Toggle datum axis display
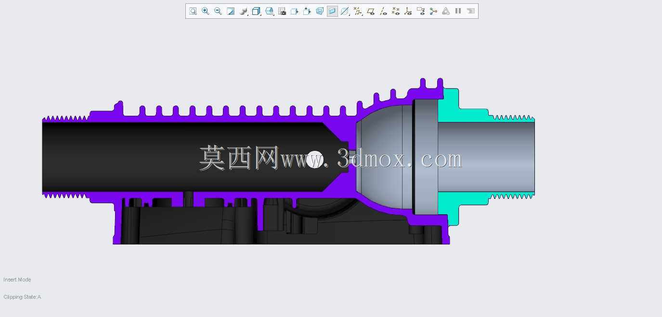This screenshot has height=317, width=662. (x=383, y=11)
